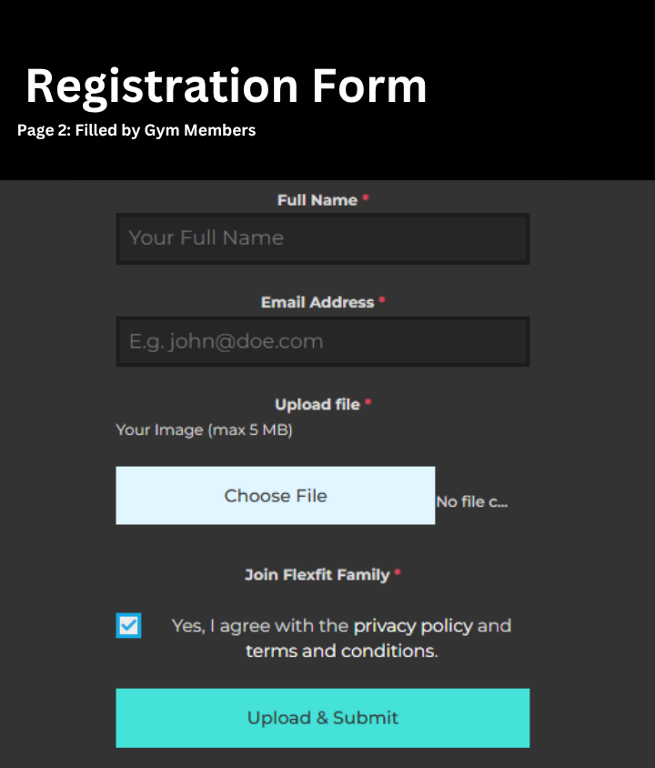The image size is (655, 768).
Task: Click the Registration Form heading
Action: (226, 86)
